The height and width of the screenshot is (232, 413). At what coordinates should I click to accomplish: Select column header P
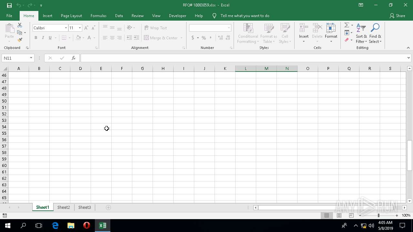tap(328, 69)
